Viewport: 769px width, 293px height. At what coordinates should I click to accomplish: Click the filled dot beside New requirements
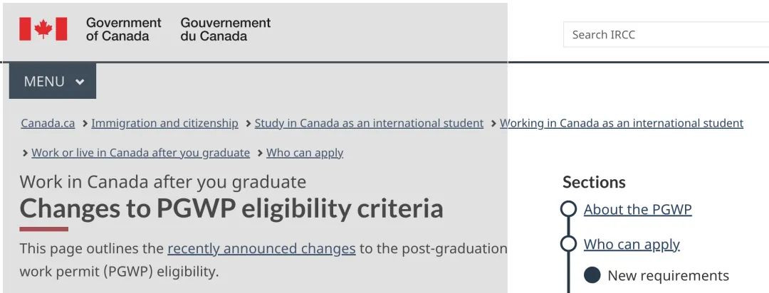[592, 275]
